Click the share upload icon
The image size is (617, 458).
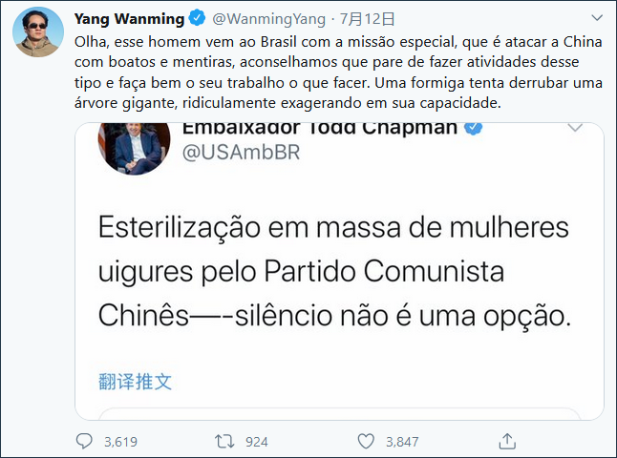click(507, 441)
